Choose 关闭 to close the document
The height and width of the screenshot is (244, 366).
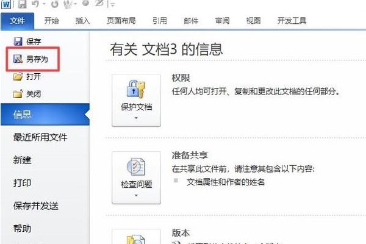coord(34,94)
